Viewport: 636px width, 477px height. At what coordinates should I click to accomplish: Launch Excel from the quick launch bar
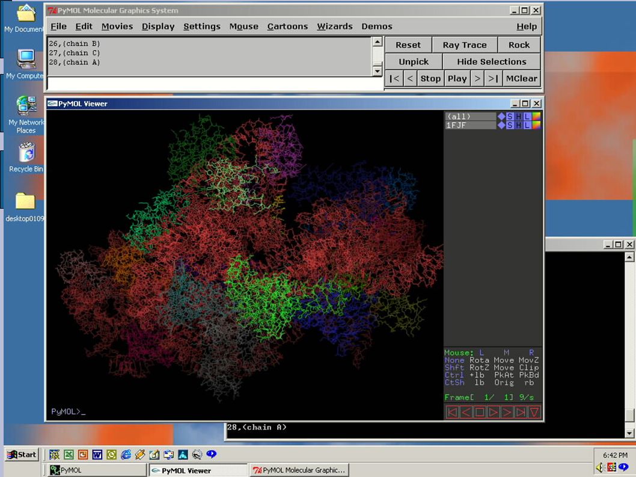(x=69, y=455)
